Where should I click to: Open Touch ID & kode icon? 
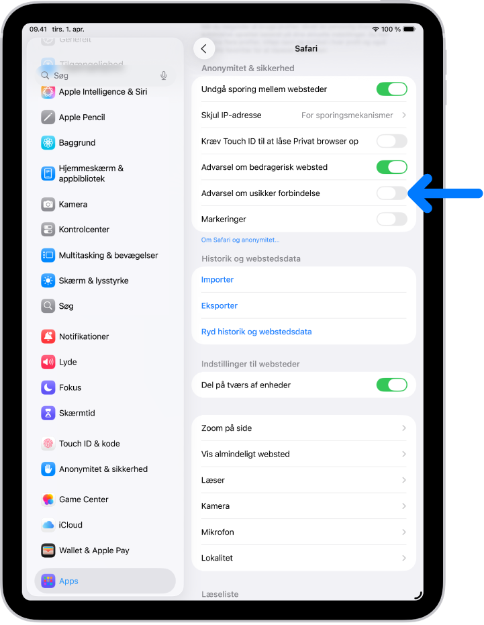point(48,443)
